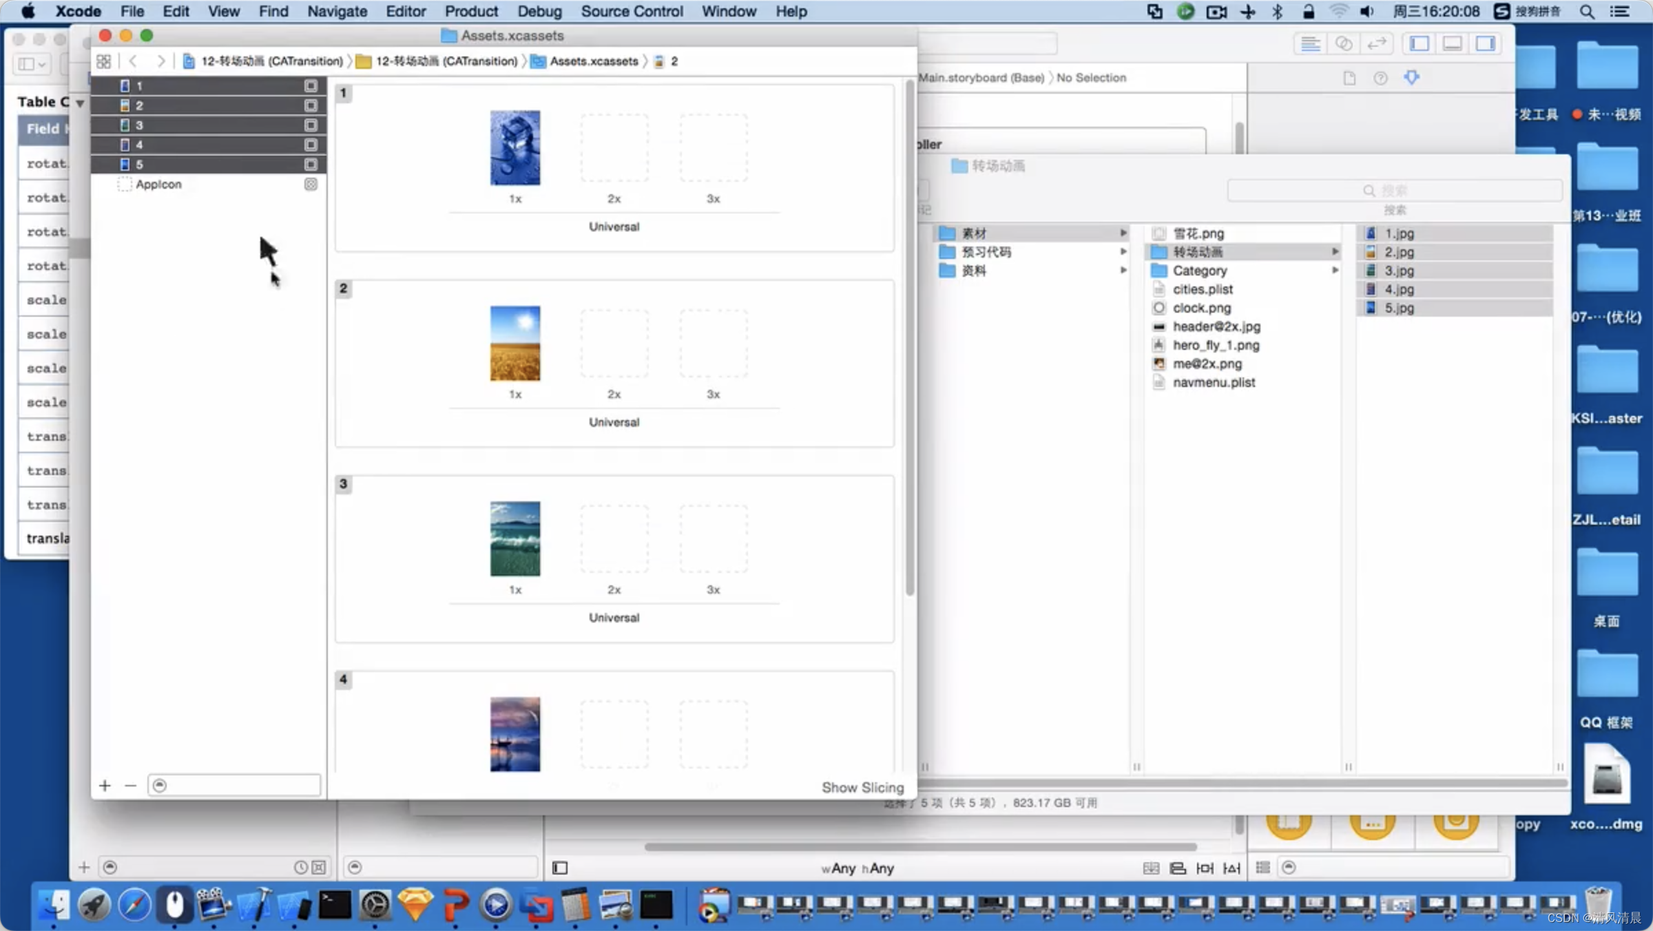This screenshot has width=1653, height=931.
Task: Select image asset 3 in sidebar
Action: click(x=138, y=124)
